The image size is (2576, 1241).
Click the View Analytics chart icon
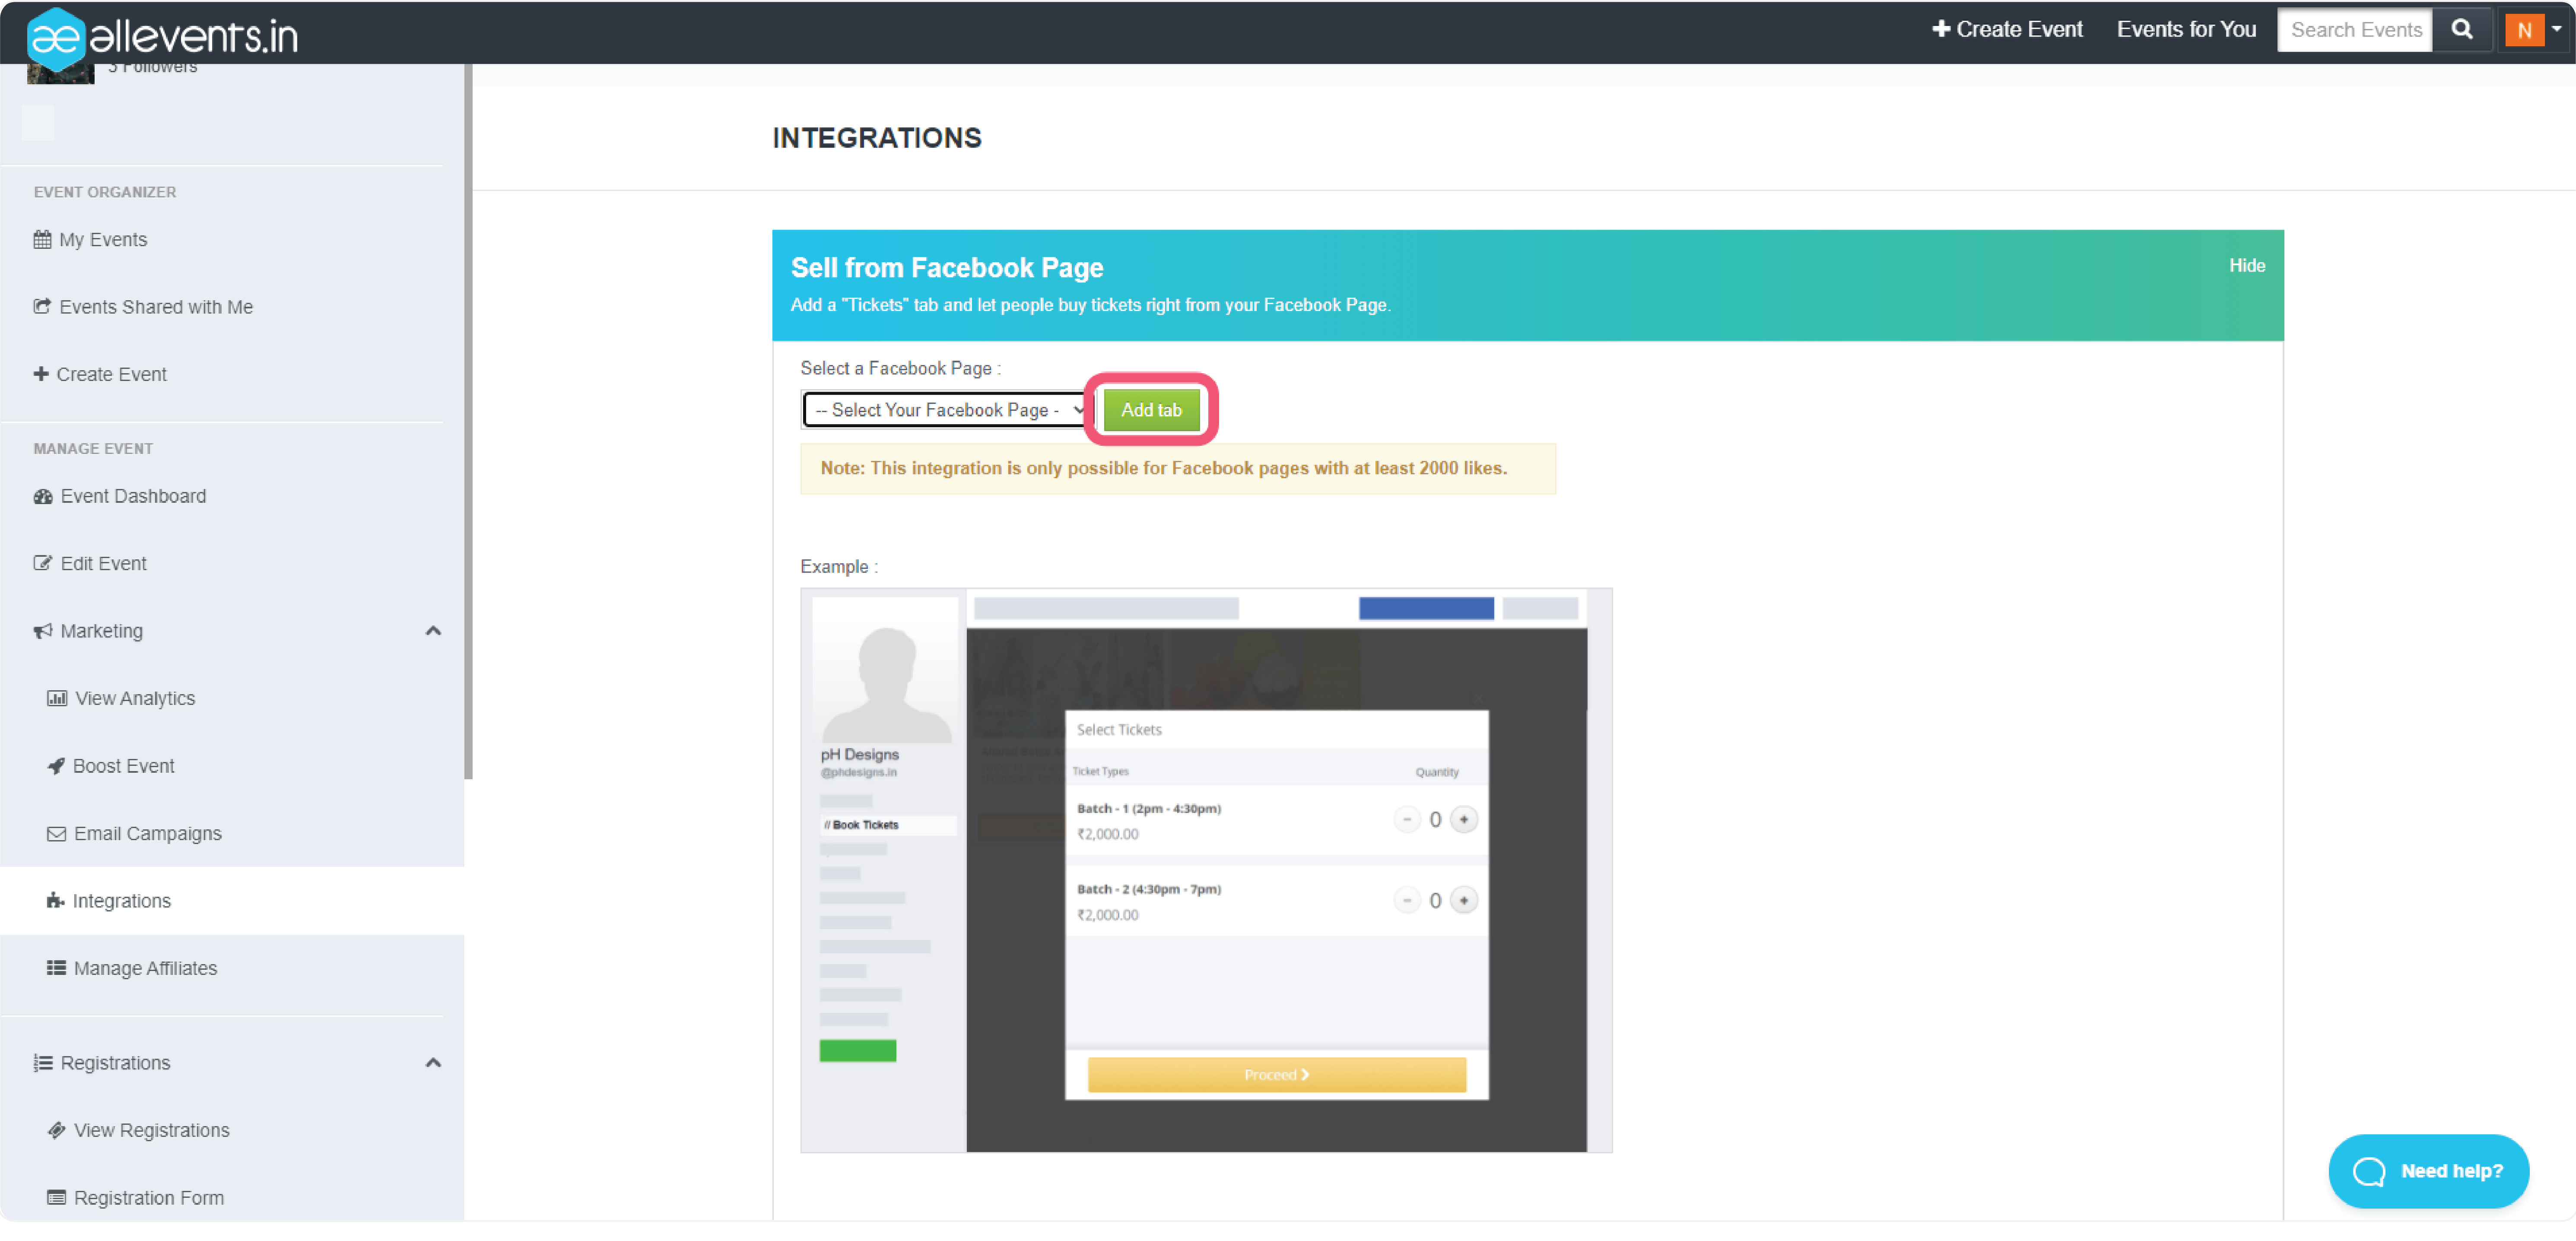click(x=57, y=698)
